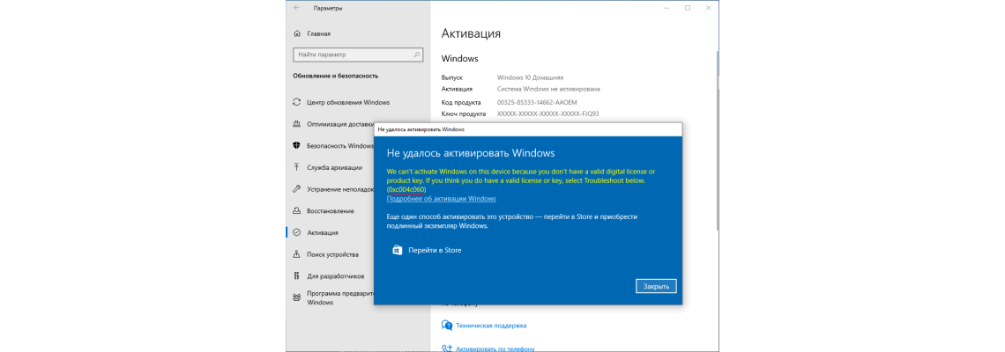Click the Безопасность Windows shield icon
This screenshot has height=352, width=1005.
click(x=297, y=145)
